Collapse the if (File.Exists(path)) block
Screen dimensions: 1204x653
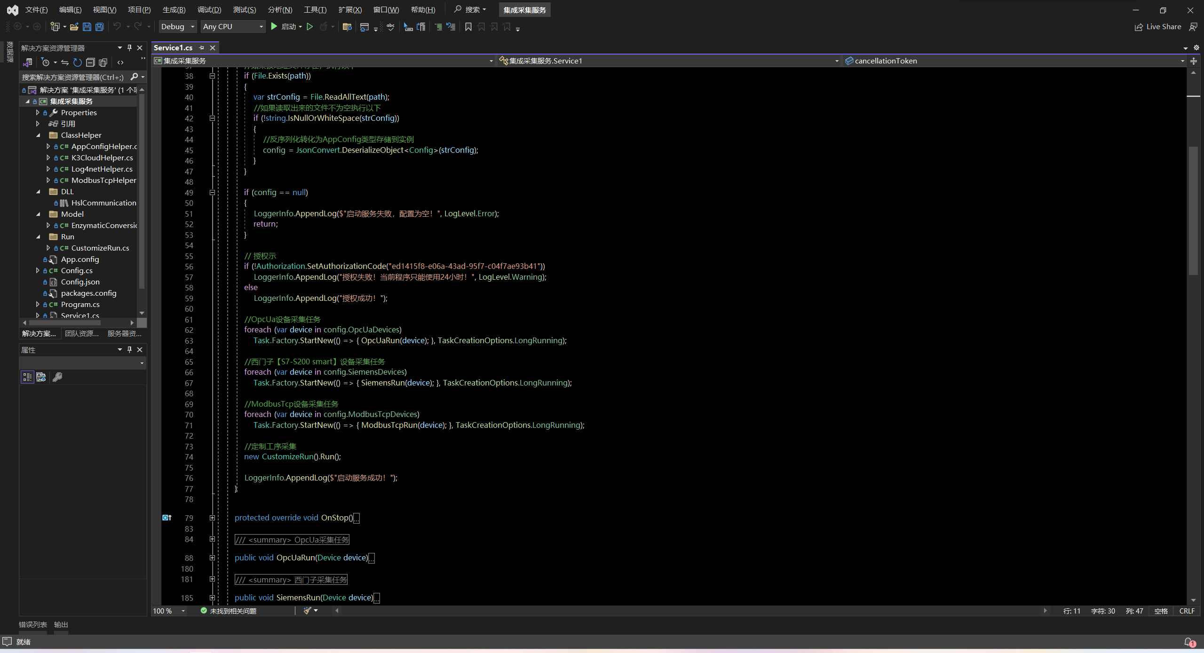pyautogui.click(x=212, y=76)
